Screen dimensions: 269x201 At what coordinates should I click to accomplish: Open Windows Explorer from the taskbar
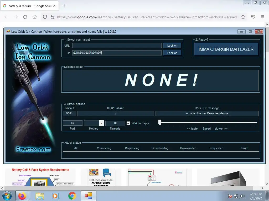pos(40,196)
